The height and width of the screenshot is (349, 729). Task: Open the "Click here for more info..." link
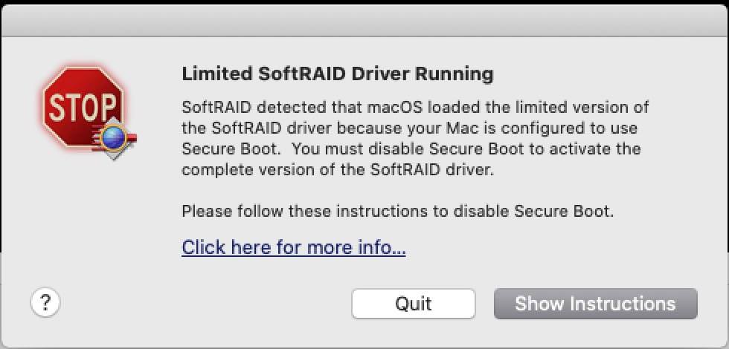[x=294, y=247]
